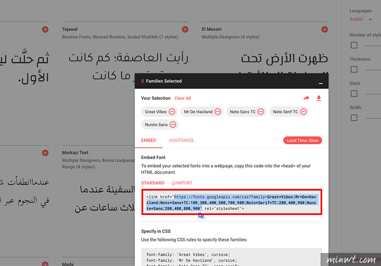Viewport: 381px width, 266px height.
Task: Add the El Messiri font to selection
Action: (324, 29)
